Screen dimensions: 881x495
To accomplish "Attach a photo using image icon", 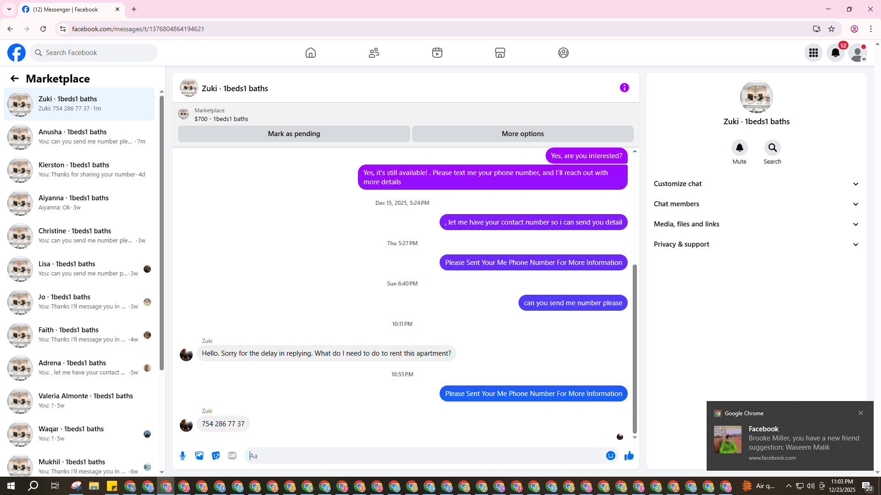I will coord(199,456).
